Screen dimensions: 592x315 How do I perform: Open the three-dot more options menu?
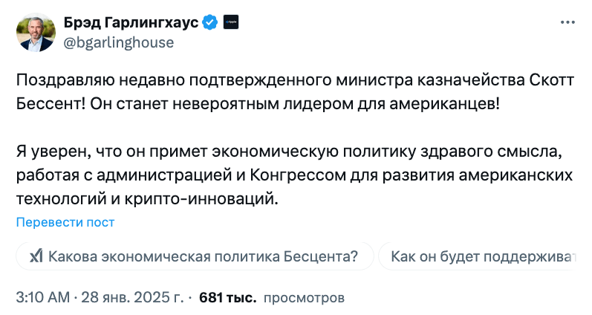(567, 23)
